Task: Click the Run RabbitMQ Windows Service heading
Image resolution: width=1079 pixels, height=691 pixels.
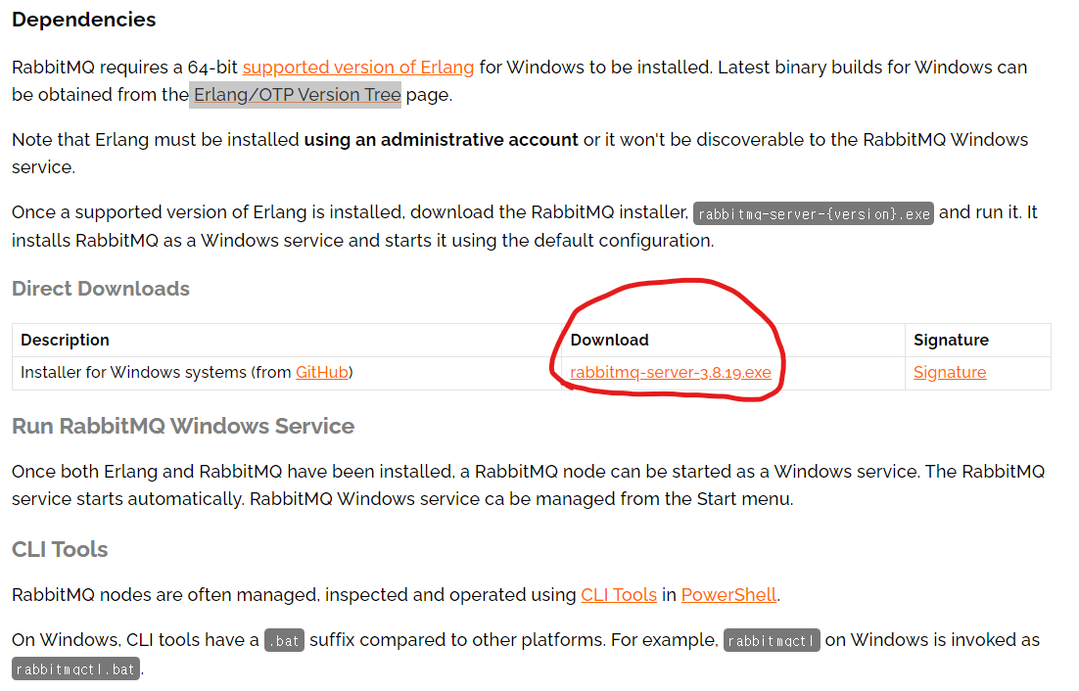Action: coord(183,427)
